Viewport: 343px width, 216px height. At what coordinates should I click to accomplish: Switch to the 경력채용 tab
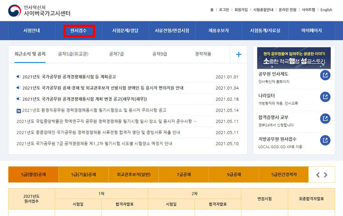[203, 54]
